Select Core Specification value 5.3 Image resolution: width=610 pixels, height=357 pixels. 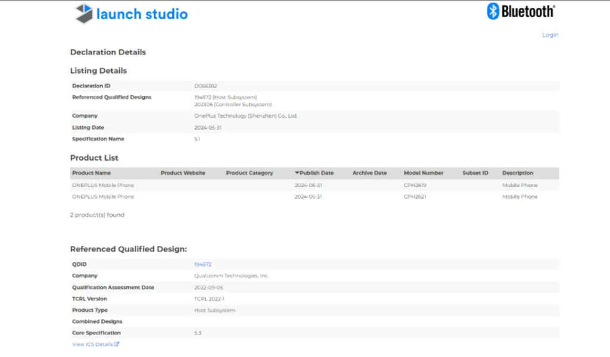coord(198,333)
